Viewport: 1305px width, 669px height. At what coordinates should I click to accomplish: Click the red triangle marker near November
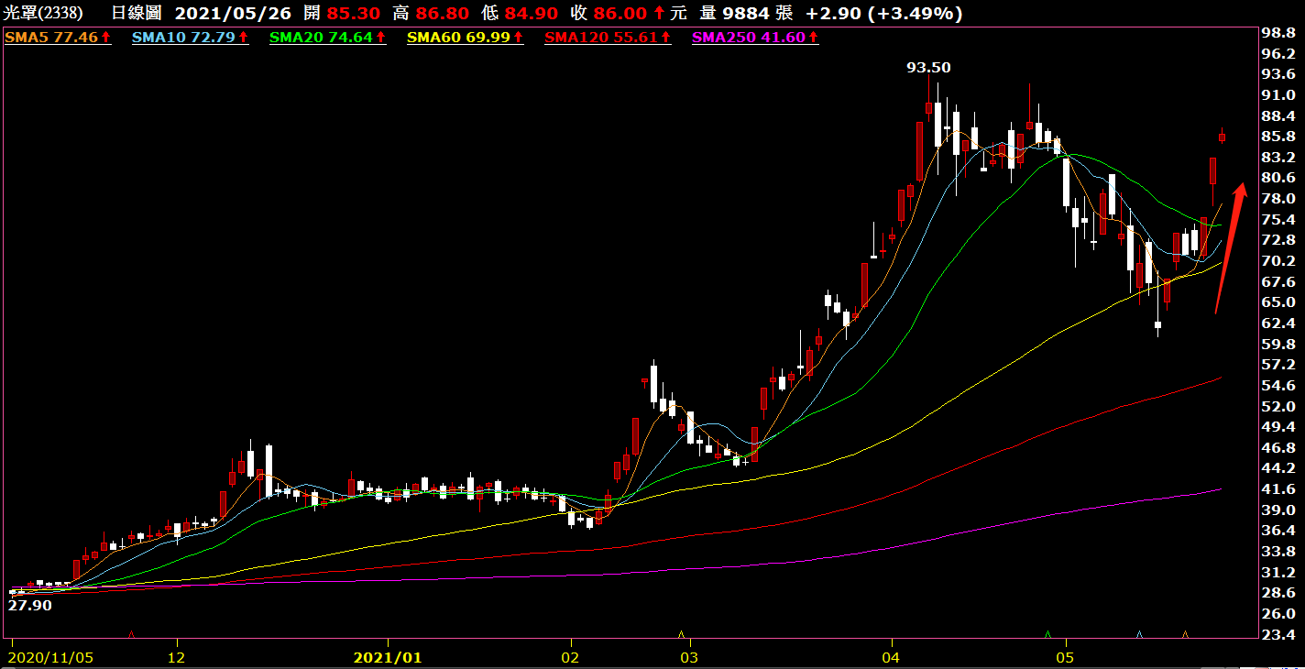click(x=132, y=634)
